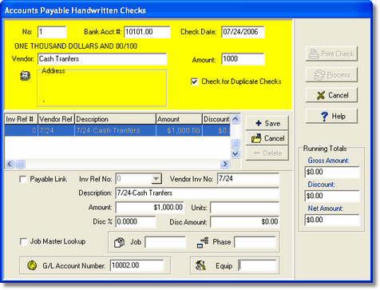Select the $1,000.00 cell in grid
This screenshot has width=380, height=290.
(179, 130)
